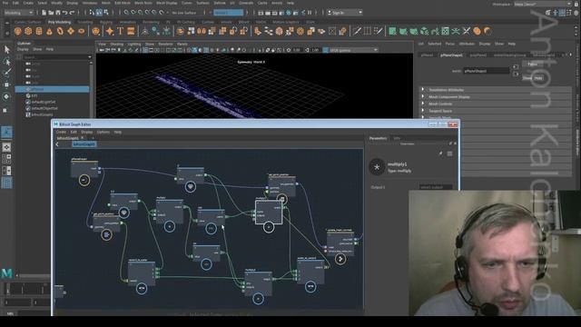The height and width of the screenshot is (327, 581).
Task: Toggle the Modeling Toolkit sidebar icon
Action: tap(548, 13)
